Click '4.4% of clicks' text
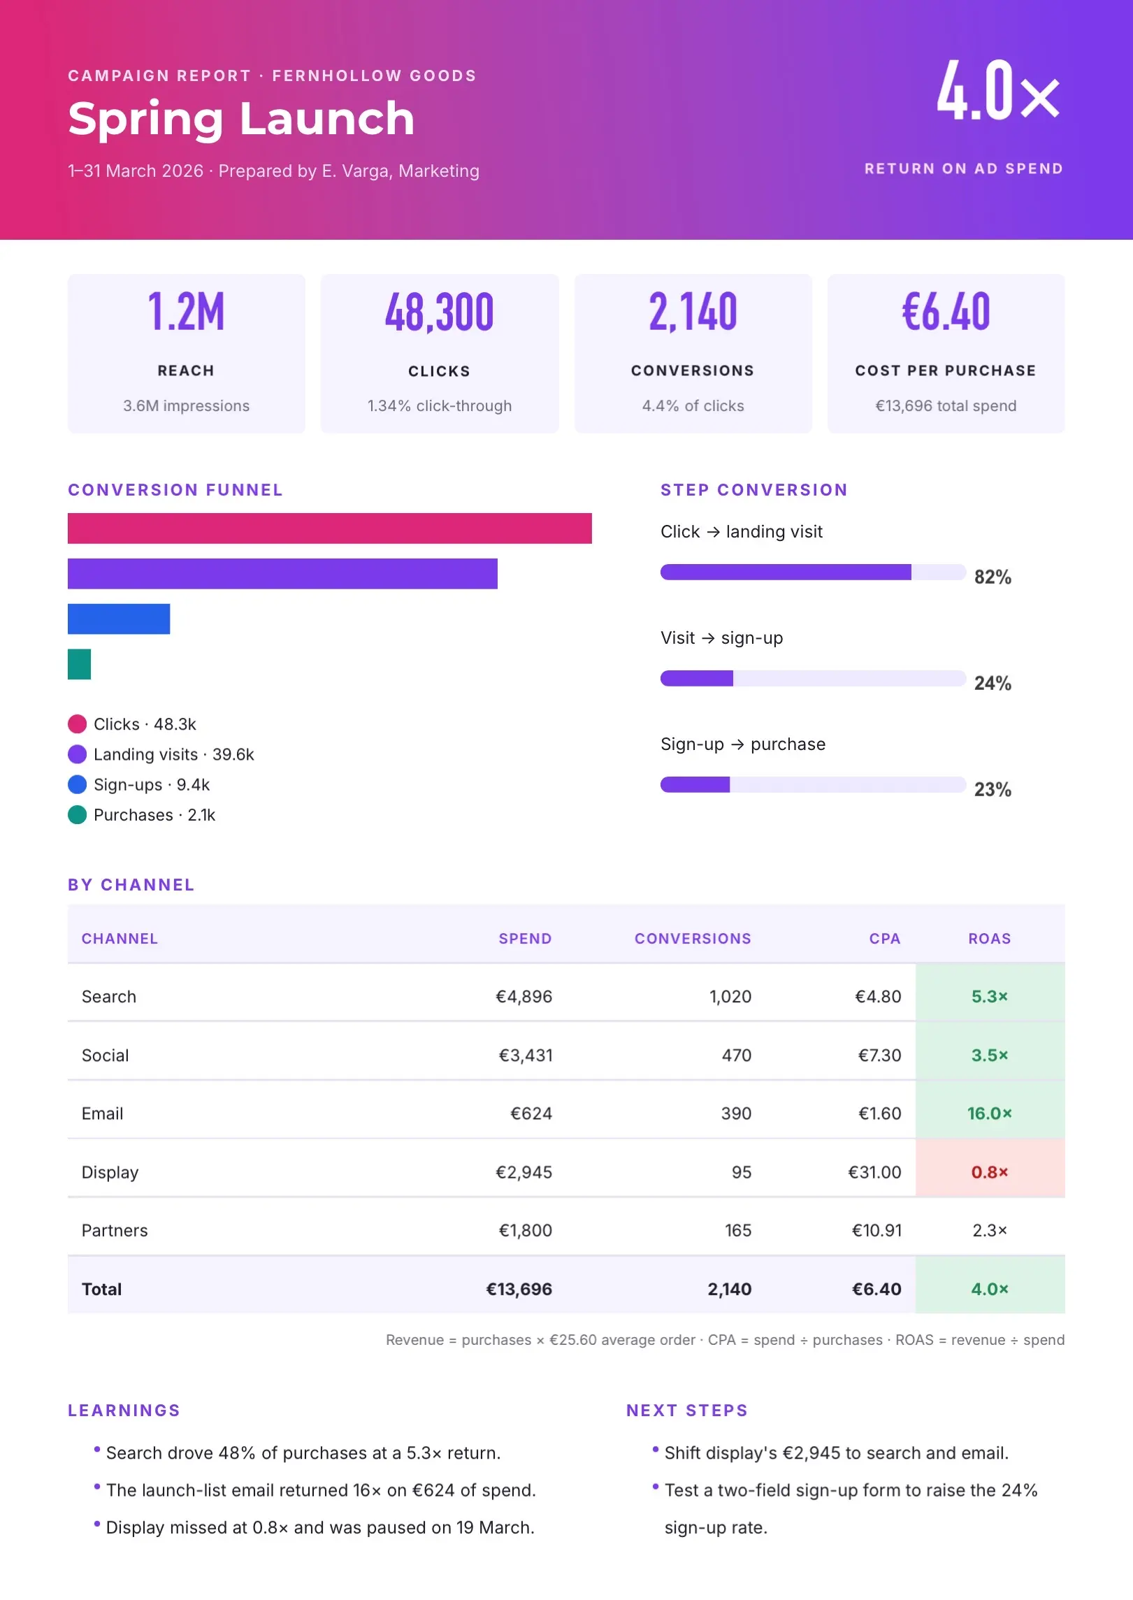 [693, 405]
